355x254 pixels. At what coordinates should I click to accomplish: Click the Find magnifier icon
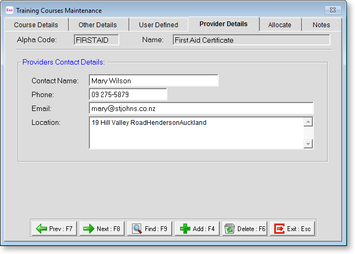tap(136, 229)
